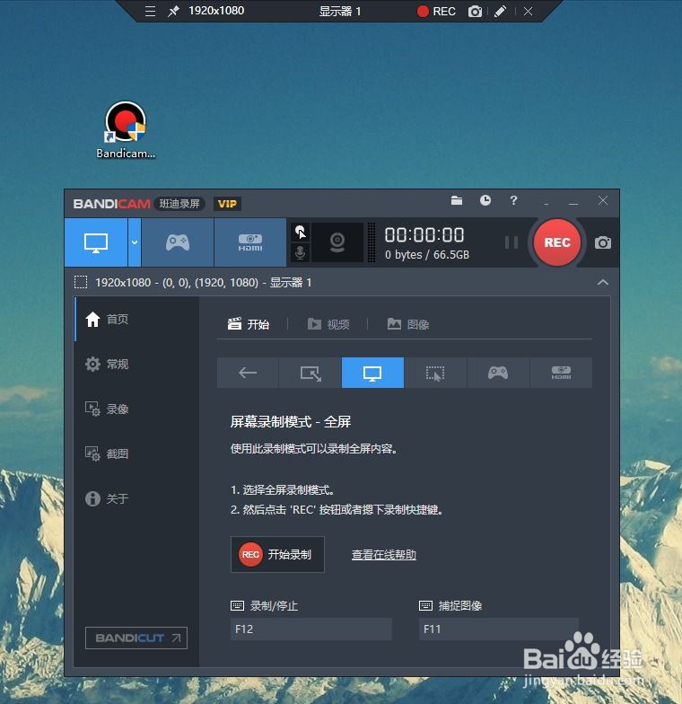Screen dimensions: 682x704
Task: Open the 查看在线帮助 online help link
Action: click(384, 555)
